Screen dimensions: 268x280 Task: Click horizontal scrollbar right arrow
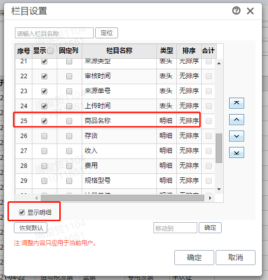[210, 198]
